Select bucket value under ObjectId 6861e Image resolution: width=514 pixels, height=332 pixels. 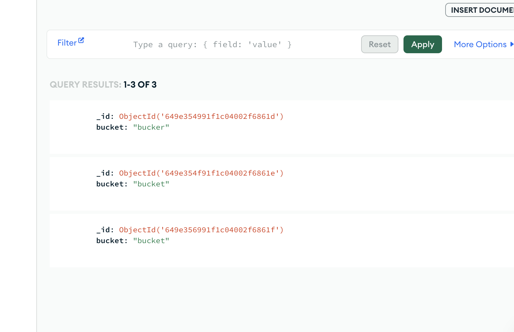pos(151,184)
